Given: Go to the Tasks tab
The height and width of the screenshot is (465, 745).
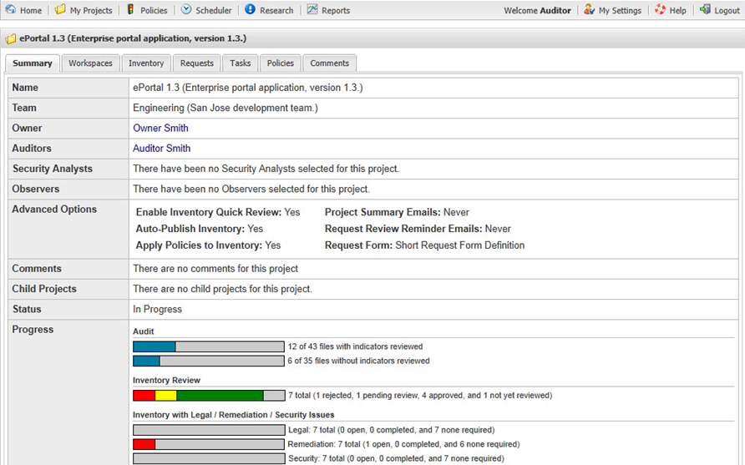Looking at the screenshot, I should click(x=241, y=63).
